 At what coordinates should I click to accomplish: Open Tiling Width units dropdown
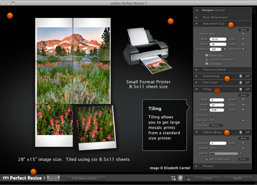tap(243, 100)
